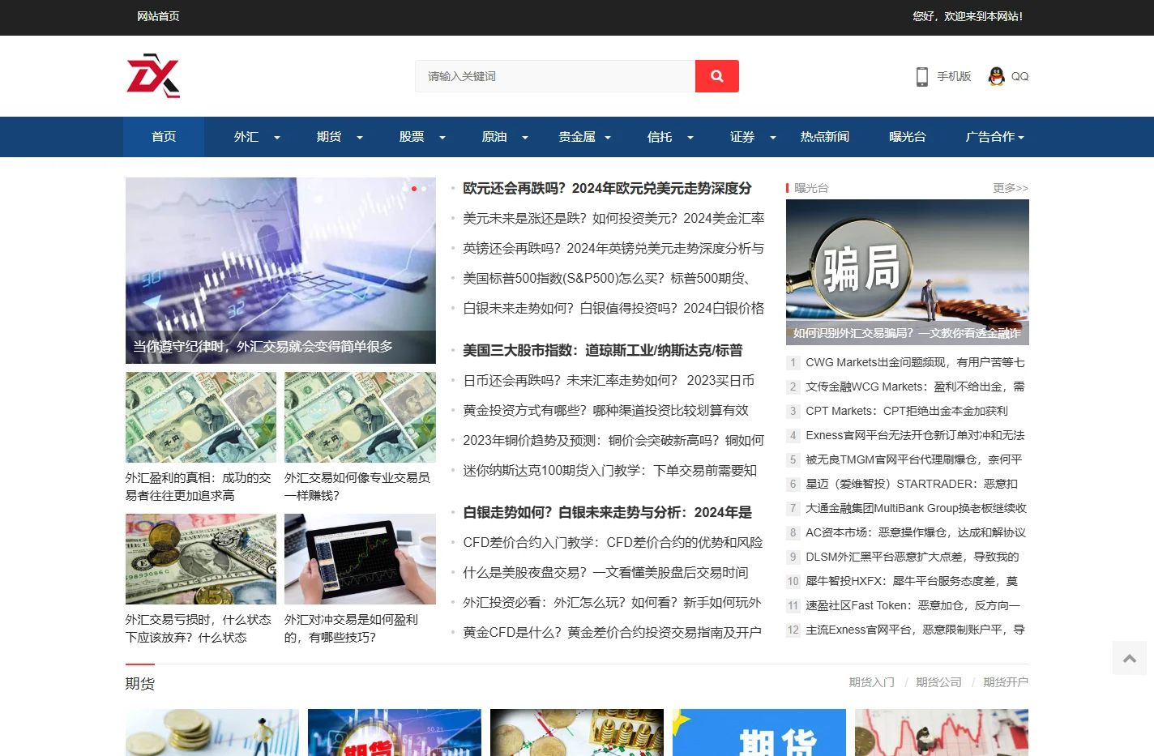Expand the 股票 dropdown arrow
The height and width of the screenshot is (756, 1154).
[442, 138]
